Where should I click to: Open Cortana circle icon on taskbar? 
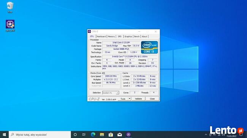[x=75, y=135]
